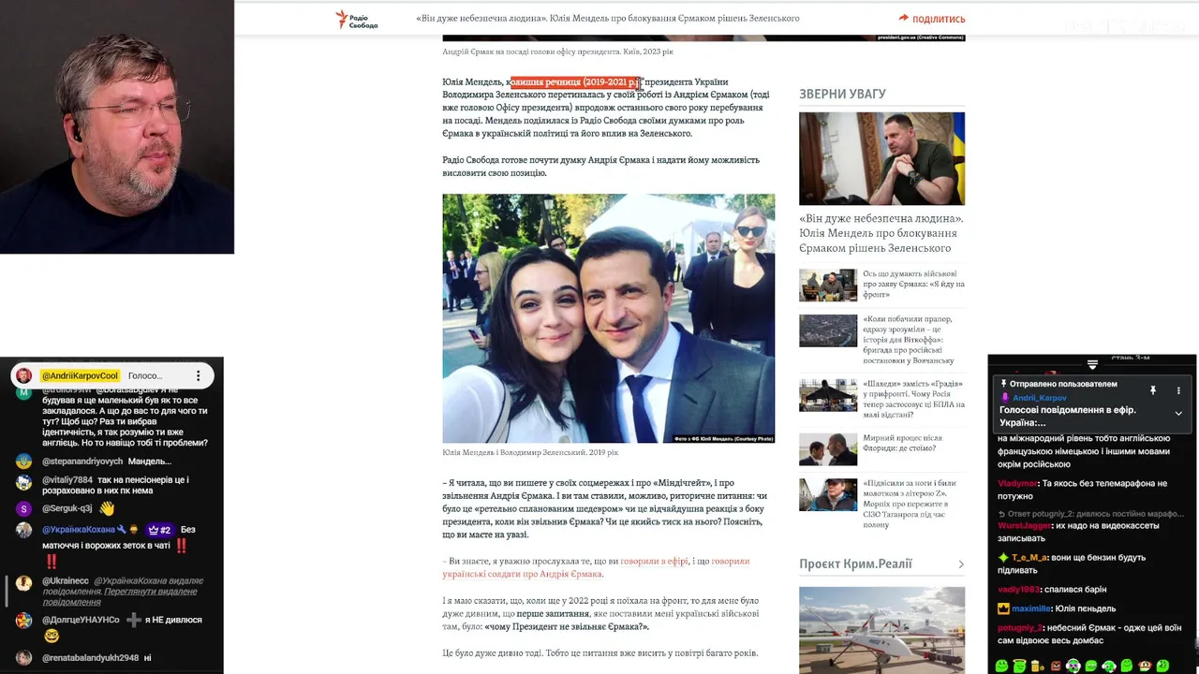Click the crown #2 badge next to УкраїнкаКохана
This screenshot has width=1199, height=674.
tap(159, 530)
